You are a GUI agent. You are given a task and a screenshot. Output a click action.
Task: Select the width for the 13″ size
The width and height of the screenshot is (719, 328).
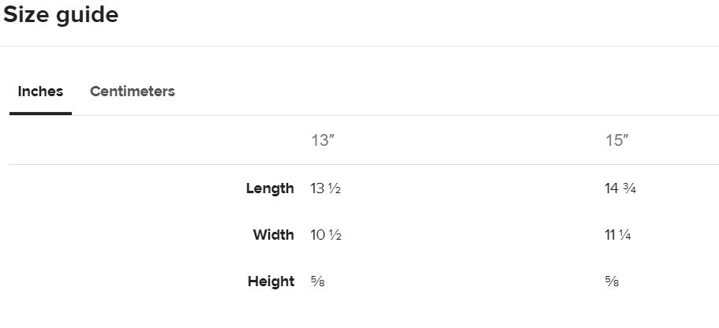325,235
